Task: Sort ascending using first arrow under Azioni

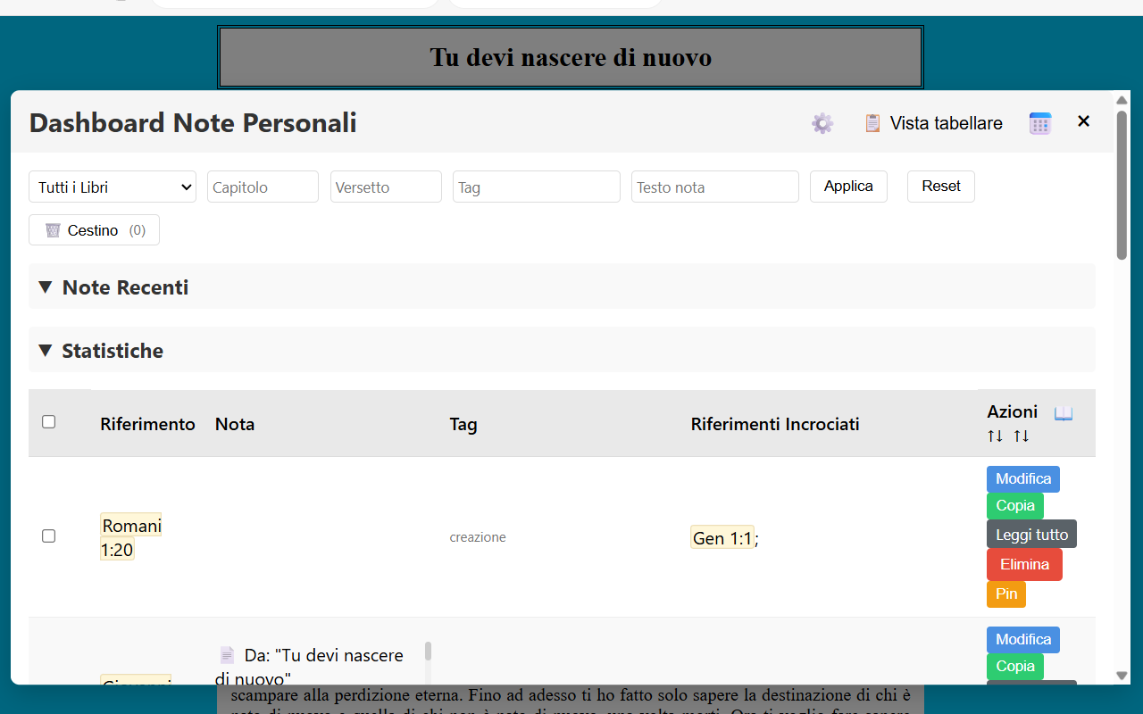Action: click(x=995, y=436)
